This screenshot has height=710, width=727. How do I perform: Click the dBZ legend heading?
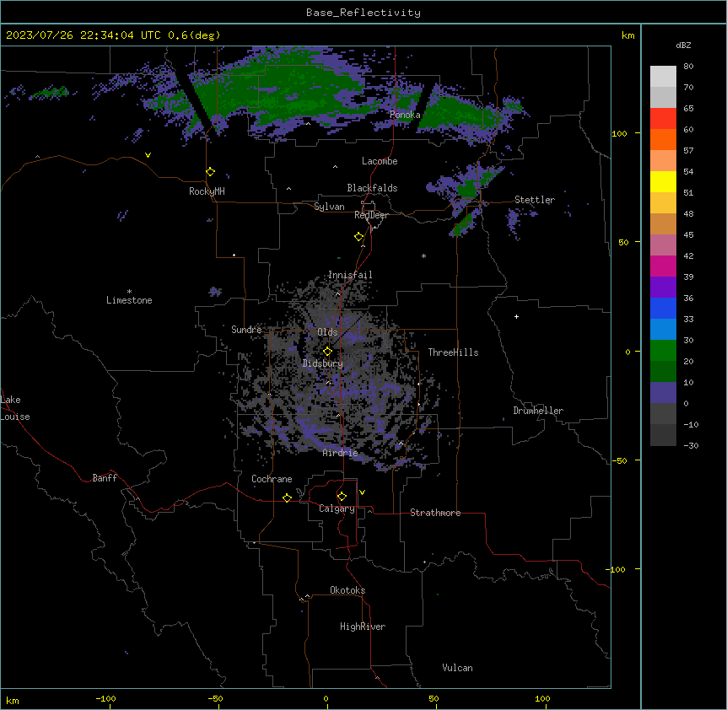(x=683, y=46)
